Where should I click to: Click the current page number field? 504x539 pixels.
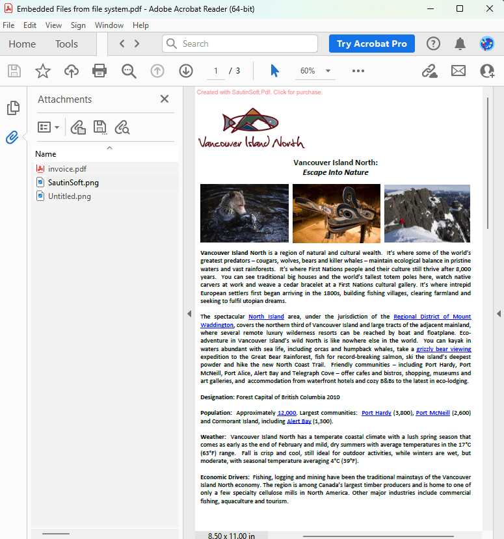click(215, 71)
